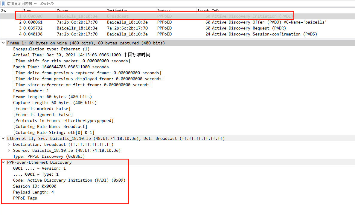The image size is (355, 215).
Task: Sort by the Protocol column header
Action: click(x=164, y=10)
